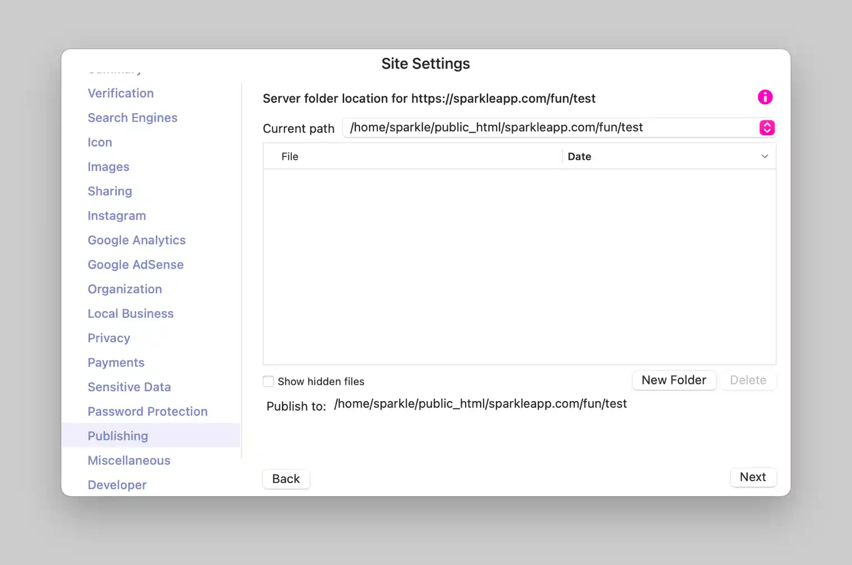The width and height of the screenshot is (852, 565).
Task: Open the Current path dropdown stepper
Action: pyautogui.click(x=766, y=128)
